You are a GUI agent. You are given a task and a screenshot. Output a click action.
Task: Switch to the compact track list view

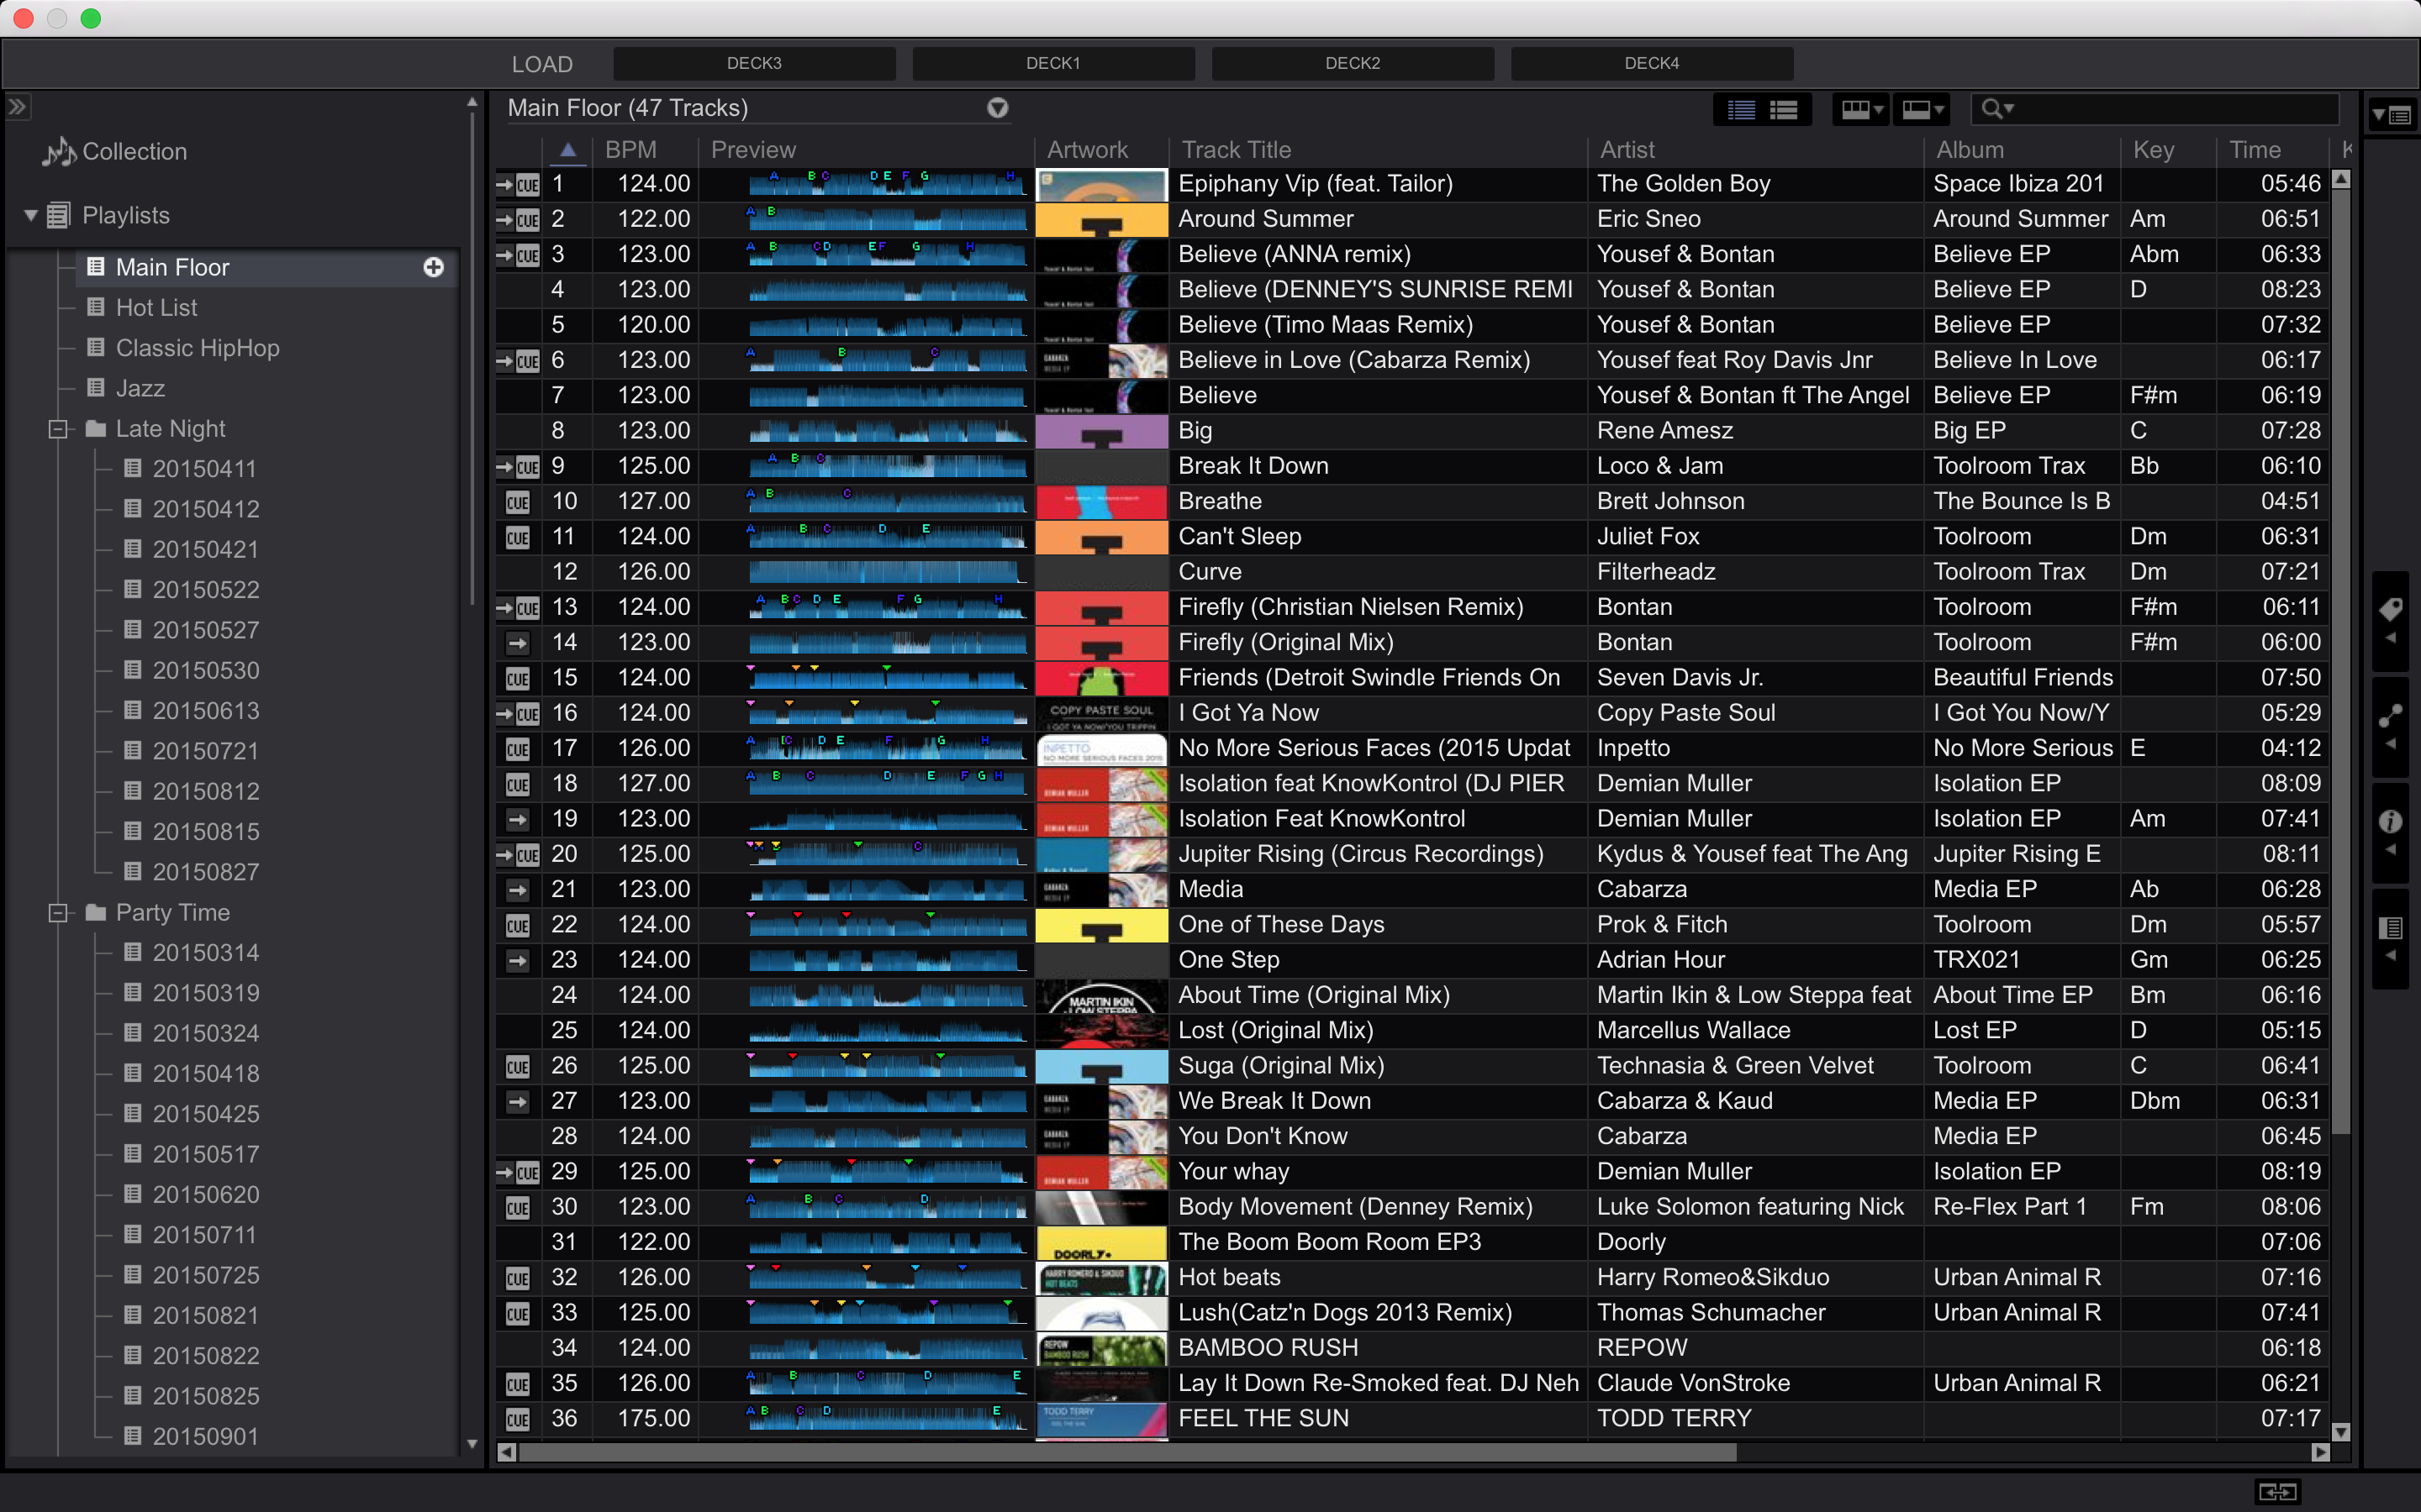(x=1741, y=109)
